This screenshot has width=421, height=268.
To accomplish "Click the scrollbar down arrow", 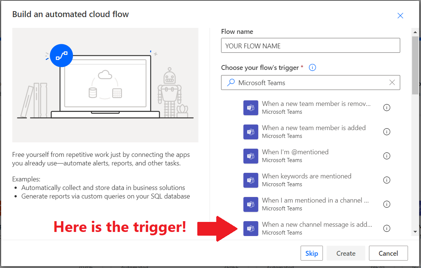I will click(x=415, y=232).
